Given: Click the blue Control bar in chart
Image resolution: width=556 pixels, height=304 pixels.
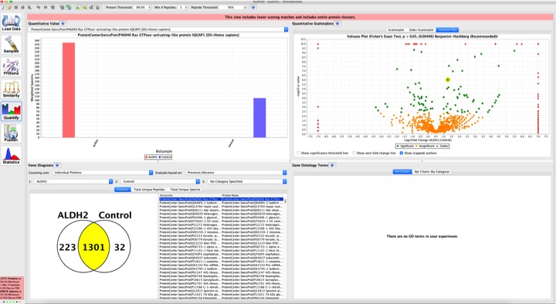Looking at the screenshot, I should coord(259,117).
